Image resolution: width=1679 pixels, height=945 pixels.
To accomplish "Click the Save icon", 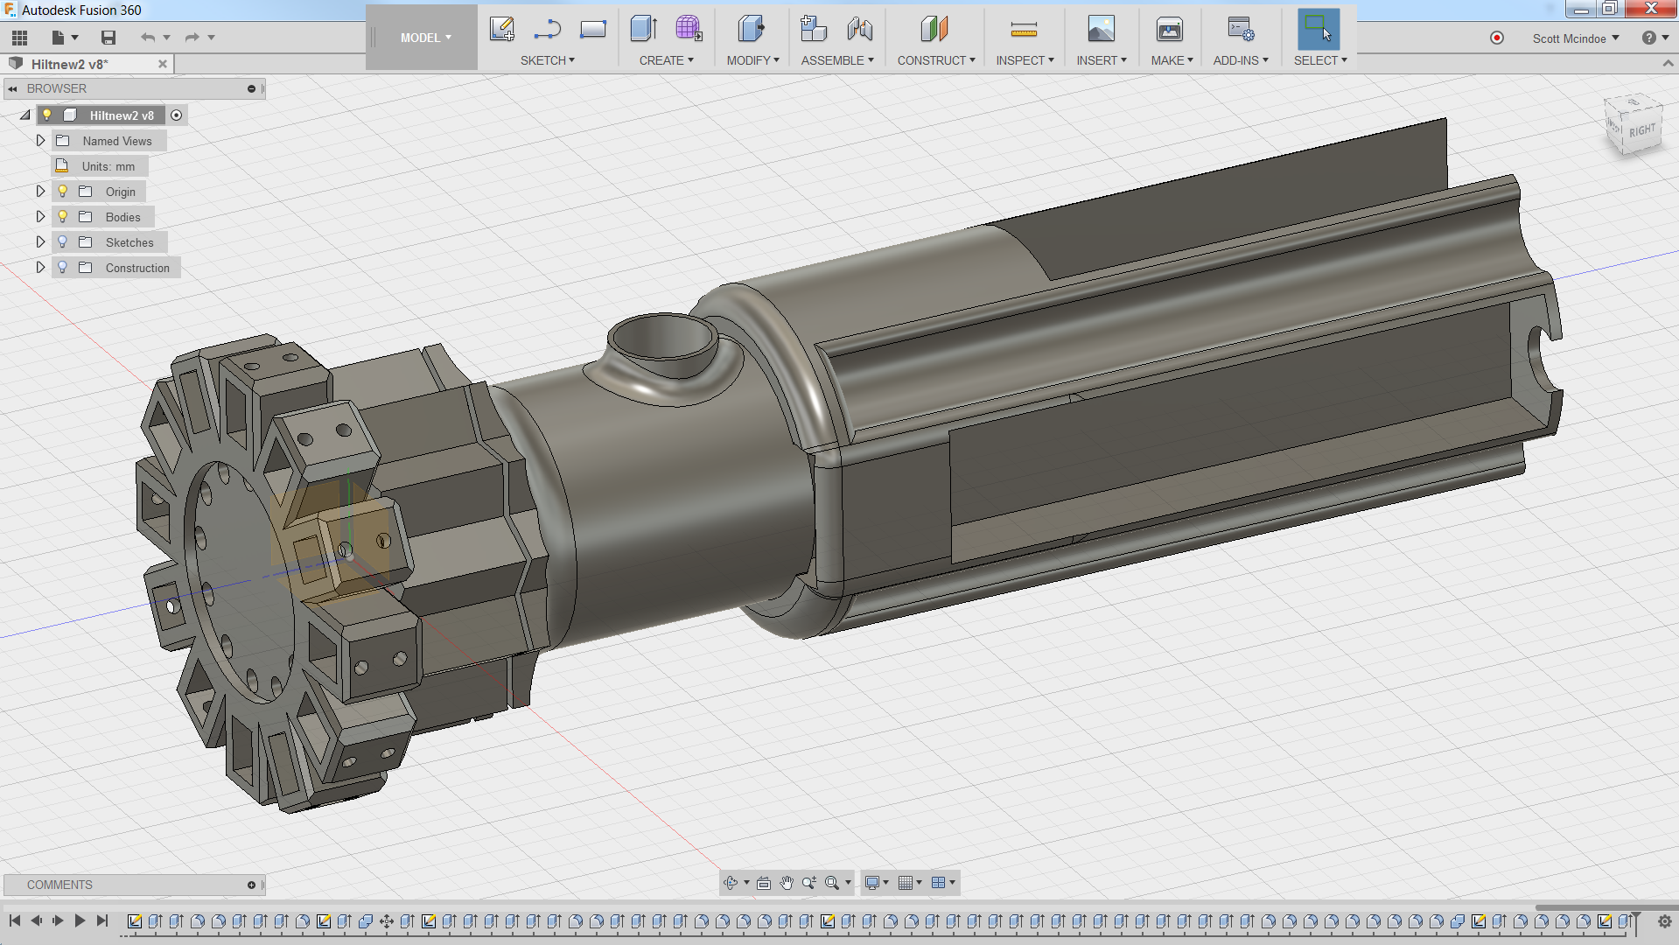I will coord(108,38).
